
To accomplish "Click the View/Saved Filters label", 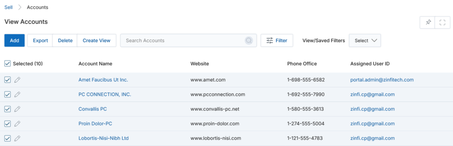I will click(x=324, y=40).
